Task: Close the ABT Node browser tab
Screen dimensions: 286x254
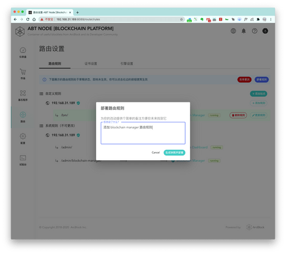Action: (70, 13)
